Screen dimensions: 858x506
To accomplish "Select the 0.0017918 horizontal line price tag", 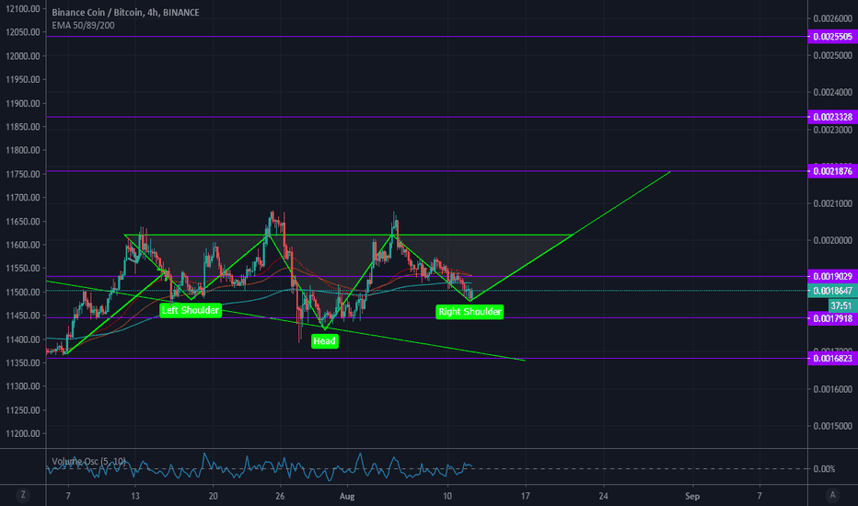I will 832,318.
